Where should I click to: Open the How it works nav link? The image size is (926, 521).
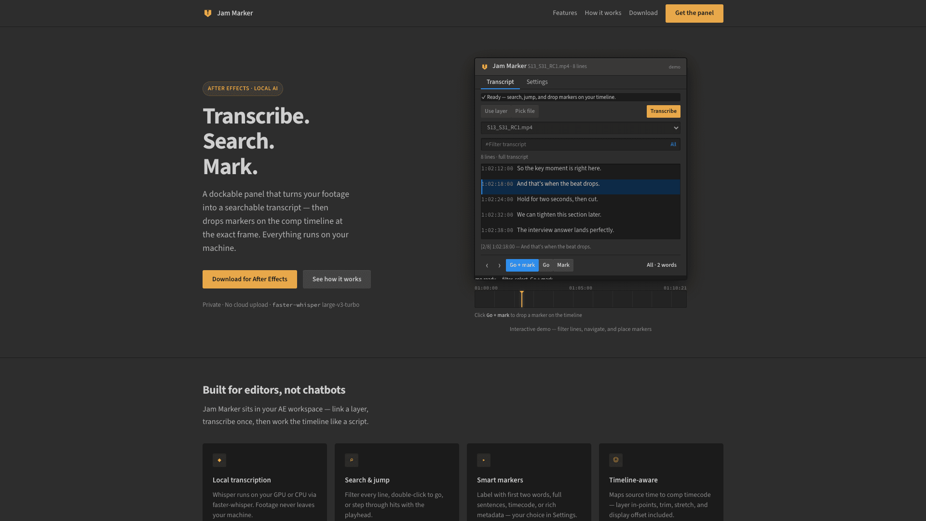(x=603, y=13)
